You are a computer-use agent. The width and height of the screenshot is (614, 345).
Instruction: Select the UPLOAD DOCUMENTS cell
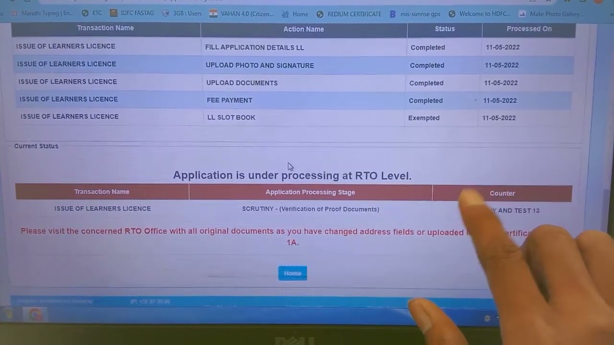tap(242, 83)
